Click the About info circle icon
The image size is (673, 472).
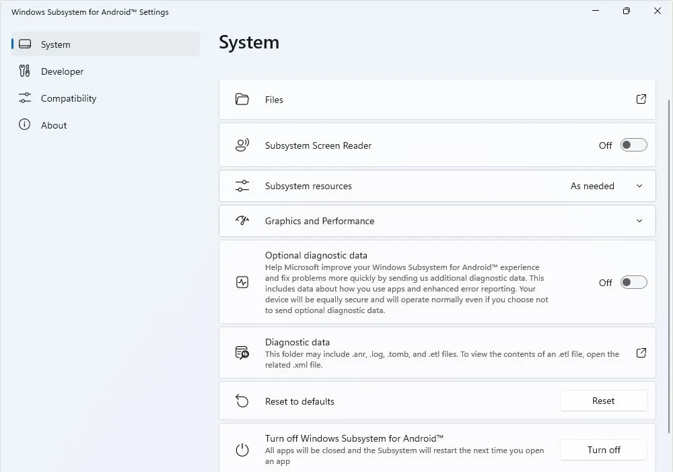(24, 125)
